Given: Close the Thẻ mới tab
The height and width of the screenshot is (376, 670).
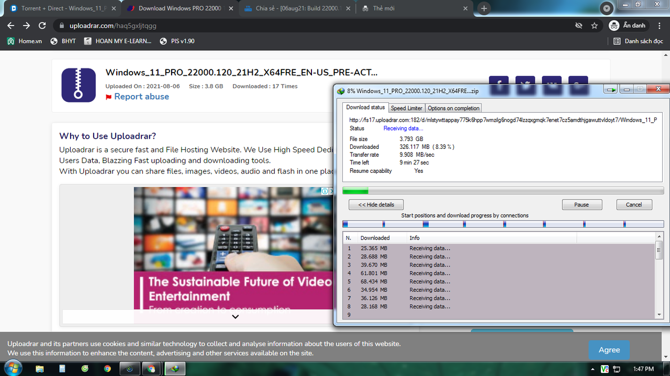Looking at the screenshot, I should [x=465, y=8].
